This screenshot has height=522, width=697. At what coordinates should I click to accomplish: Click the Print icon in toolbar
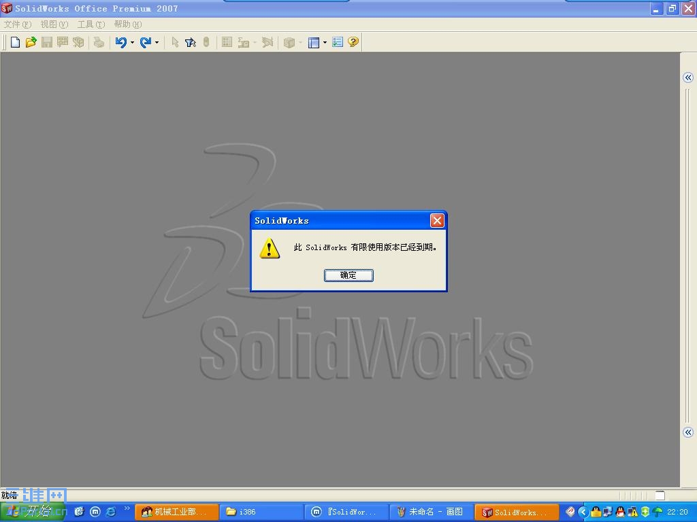[x=99, y=42]
